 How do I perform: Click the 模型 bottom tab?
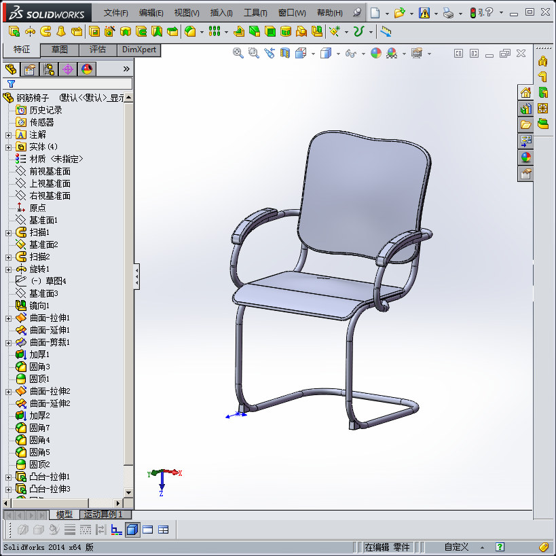click(x=64, y=515)
